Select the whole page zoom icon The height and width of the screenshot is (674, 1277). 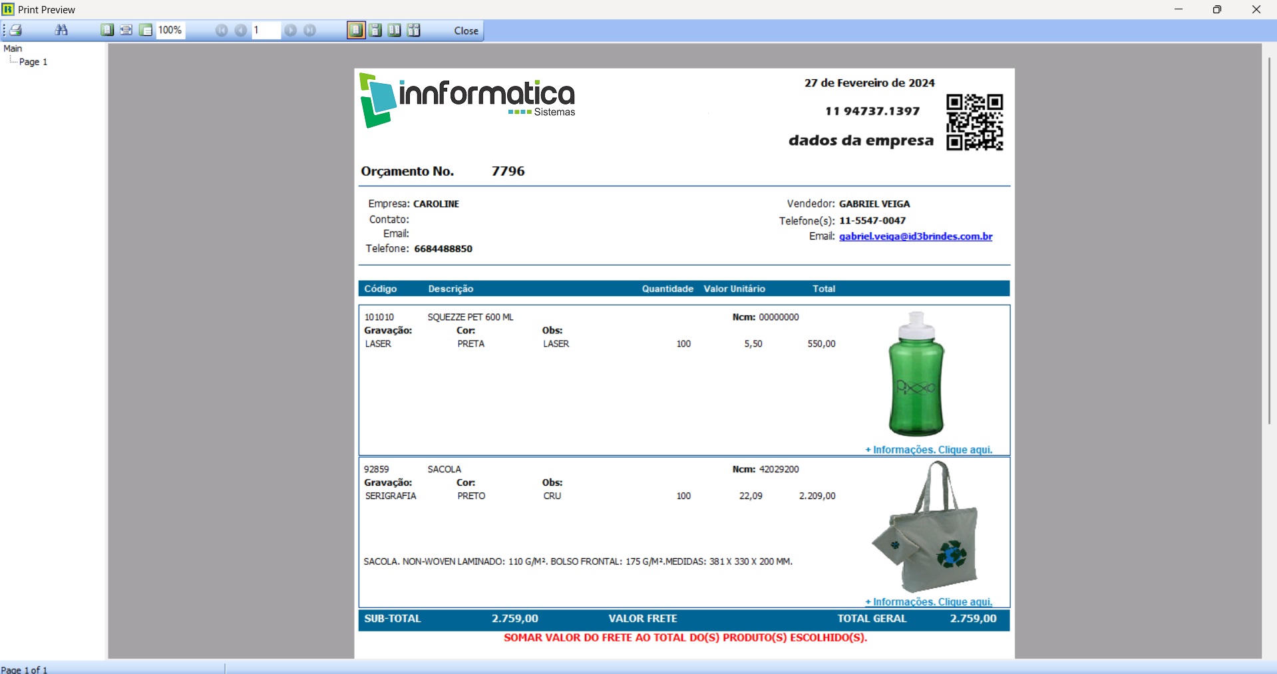pos(107,30)
